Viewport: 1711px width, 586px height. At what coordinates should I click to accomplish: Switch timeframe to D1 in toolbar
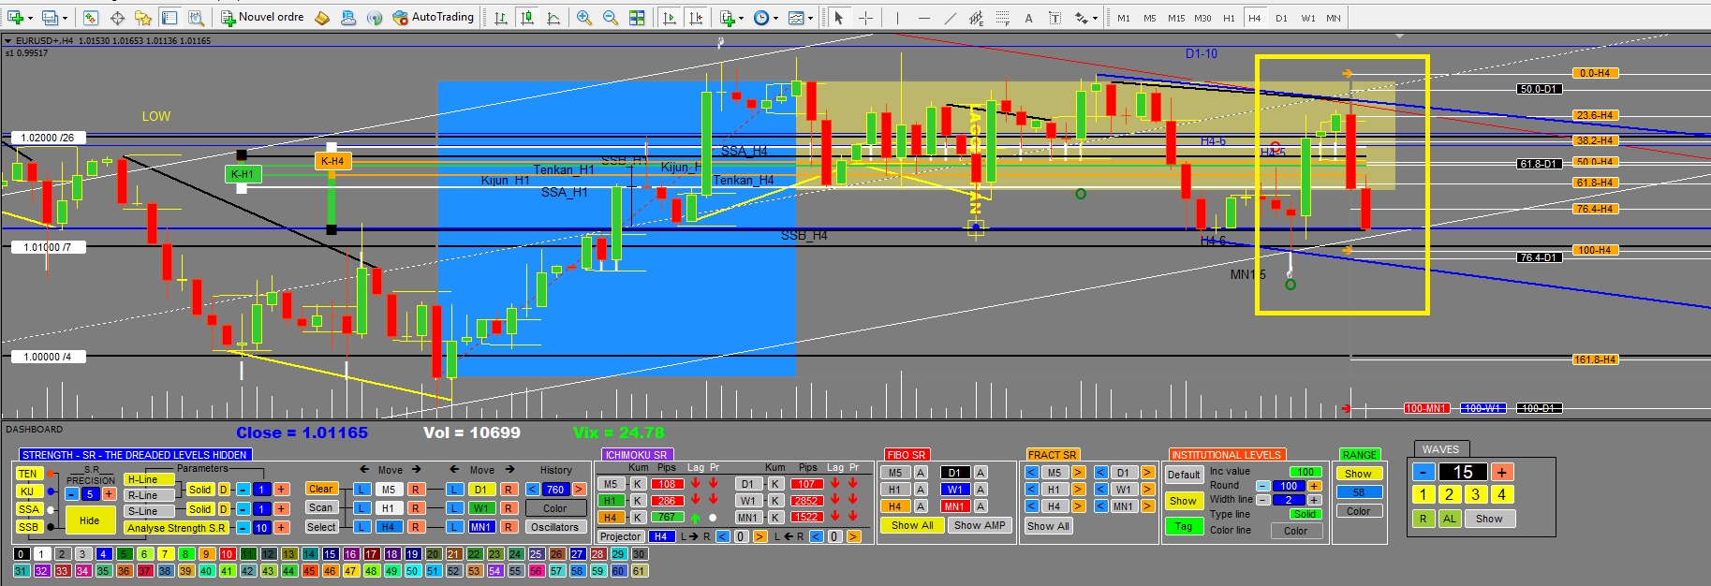1281,18
